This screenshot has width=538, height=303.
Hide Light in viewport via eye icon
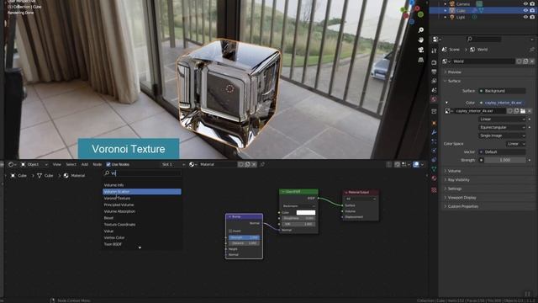point(525,17)
